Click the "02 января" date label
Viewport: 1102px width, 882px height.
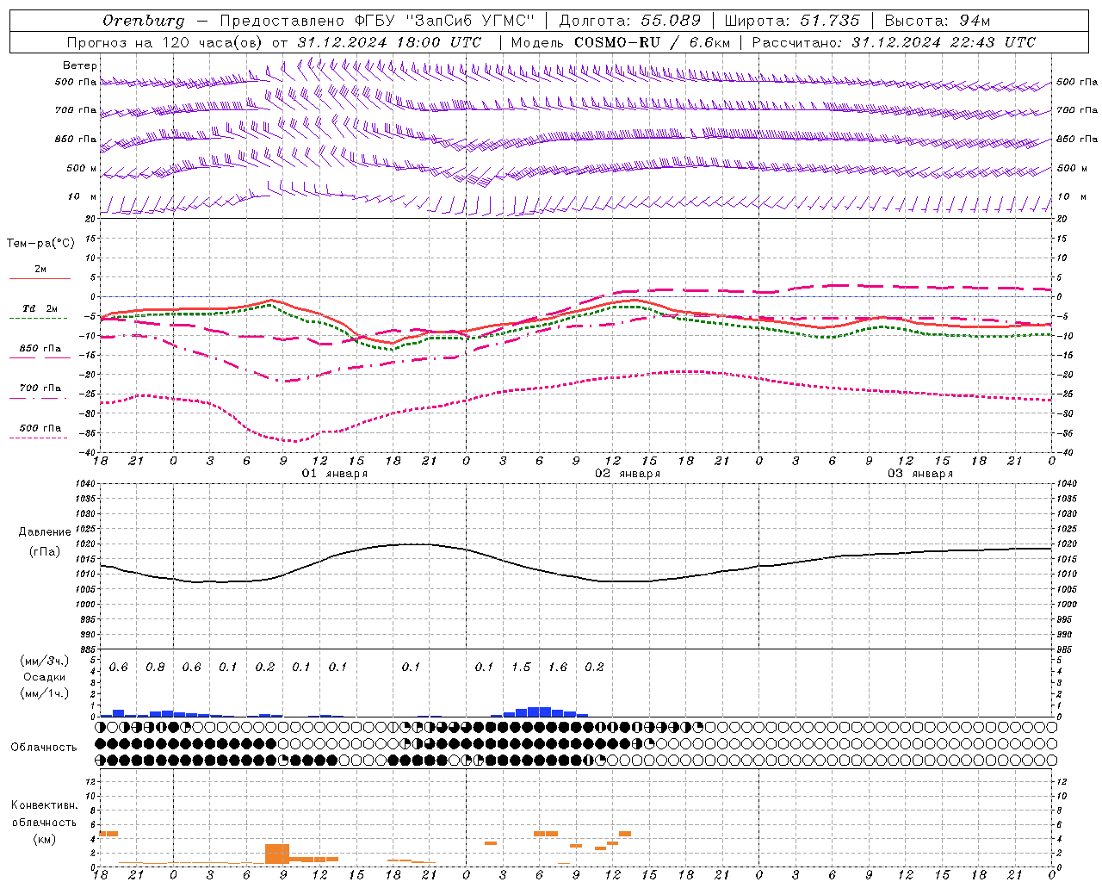pos(628,474)
